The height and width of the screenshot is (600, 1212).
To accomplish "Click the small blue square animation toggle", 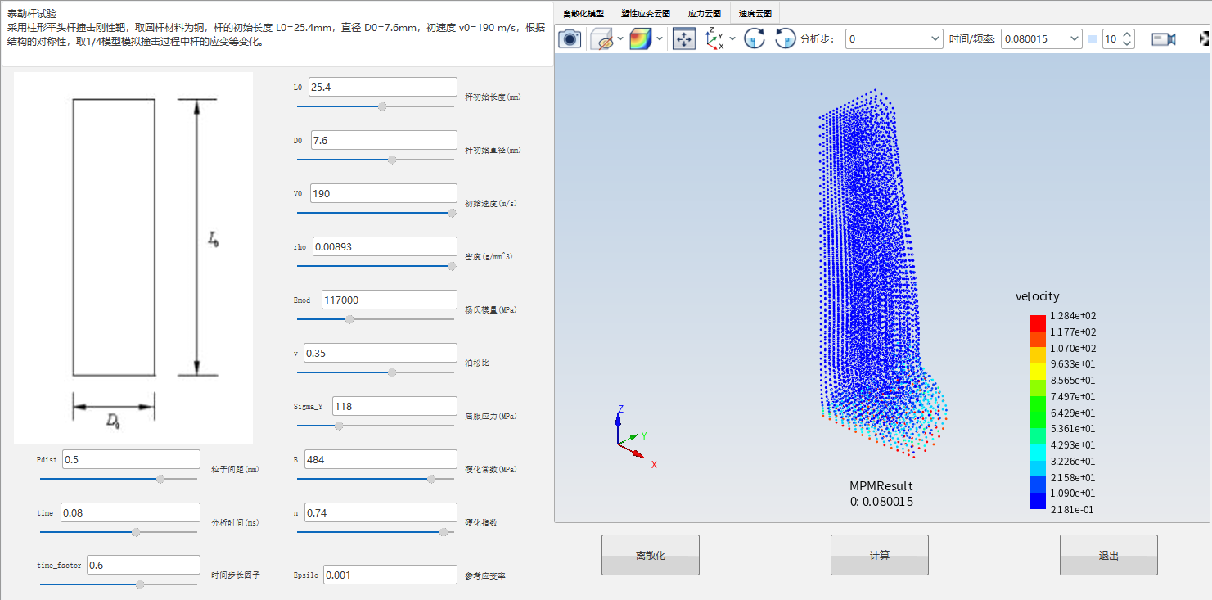I will pos(1093,38).
